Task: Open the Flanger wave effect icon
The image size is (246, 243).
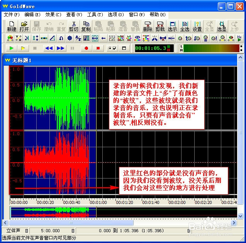Action: [x=44, y=38]
